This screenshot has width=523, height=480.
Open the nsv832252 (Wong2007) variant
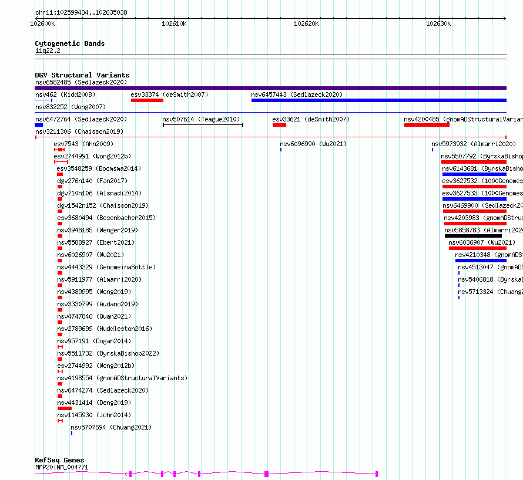coord(71,107)
